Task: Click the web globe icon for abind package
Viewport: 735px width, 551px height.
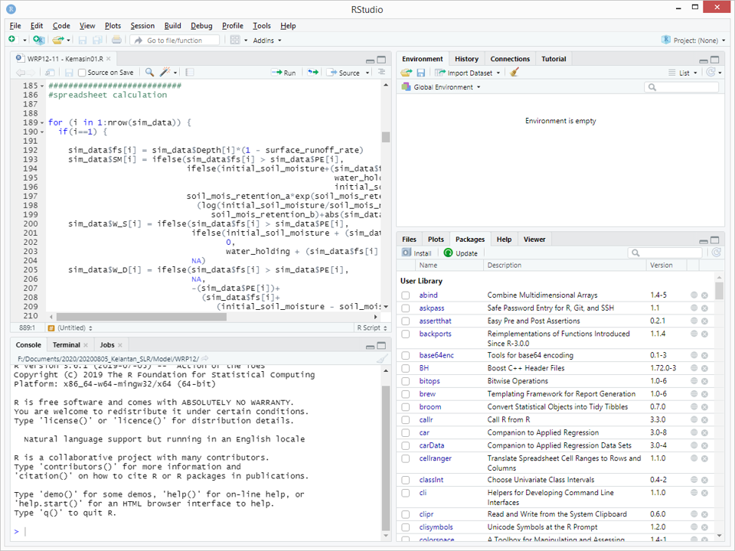Action: [x=694, y=295]
